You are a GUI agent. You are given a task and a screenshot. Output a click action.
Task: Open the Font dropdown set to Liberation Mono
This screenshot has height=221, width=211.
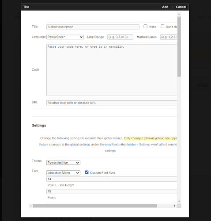tap(63, 173)
